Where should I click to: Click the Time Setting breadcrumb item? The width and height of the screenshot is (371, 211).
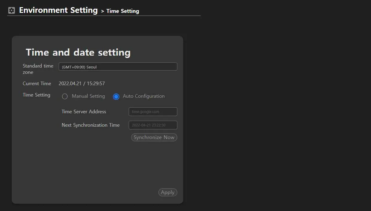(123, 11)
